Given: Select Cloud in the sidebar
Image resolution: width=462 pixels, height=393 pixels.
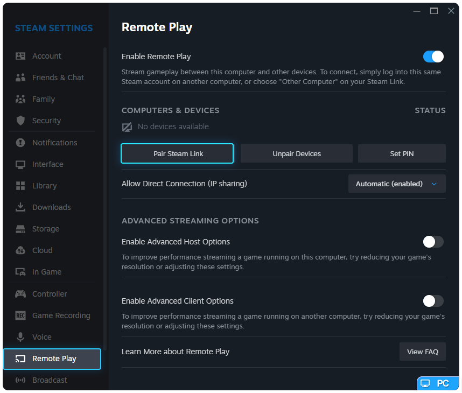Looking at the screenshot, I should [x=52, y=250].
